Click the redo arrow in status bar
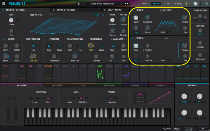The width and height of the screenshot is (210, 131). (195, 129)
